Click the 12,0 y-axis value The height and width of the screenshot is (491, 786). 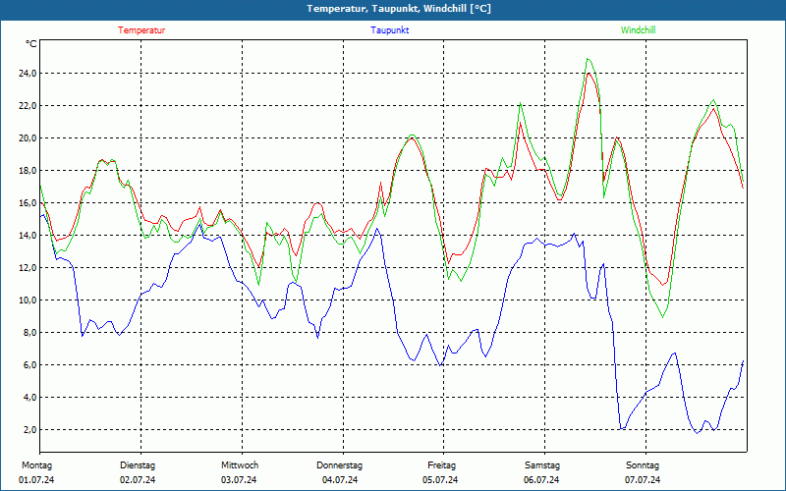coord(28,267)
